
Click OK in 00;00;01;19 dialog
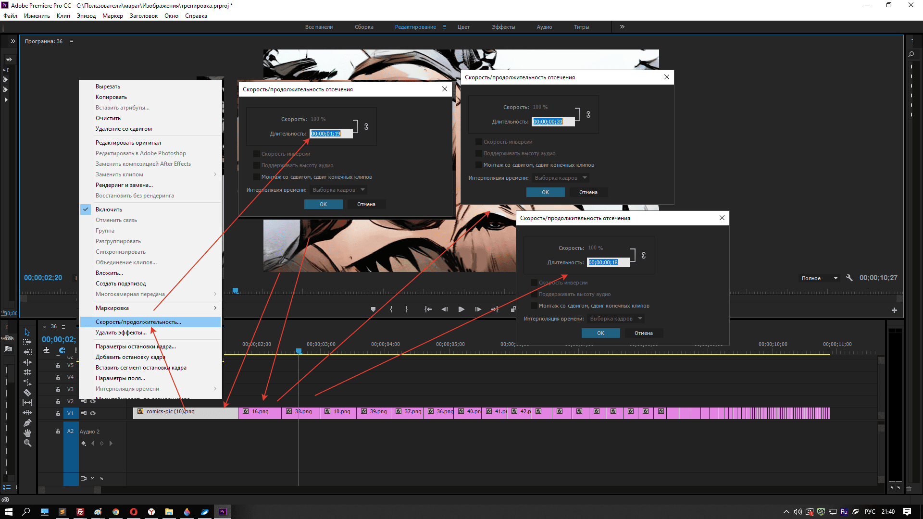point(324,204)
